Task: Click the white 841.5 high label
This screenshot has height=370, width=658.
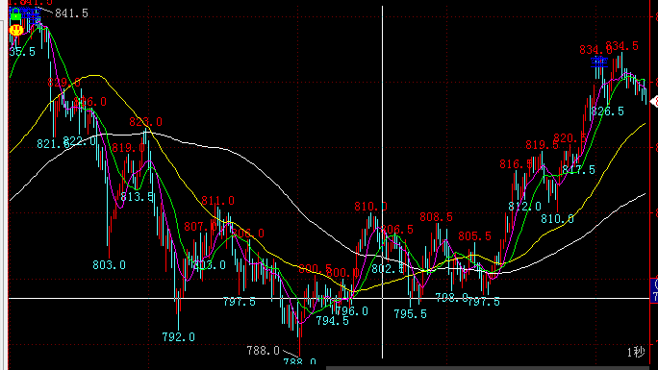Action: (x=72, y=13)
